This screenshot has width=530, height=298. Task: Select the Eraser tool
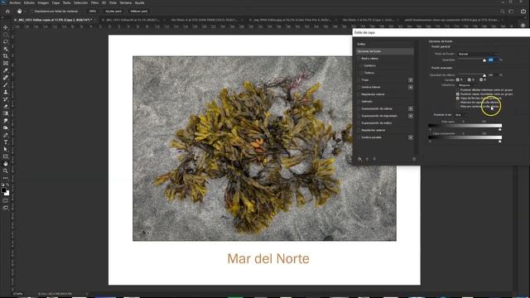tap(6, 106)
